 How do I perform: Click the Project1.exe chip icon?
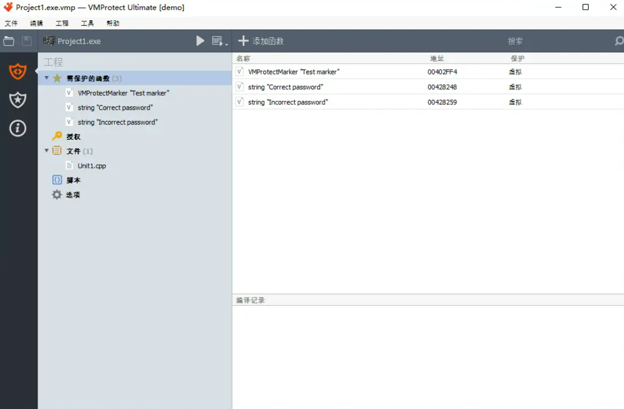[49, 41]
